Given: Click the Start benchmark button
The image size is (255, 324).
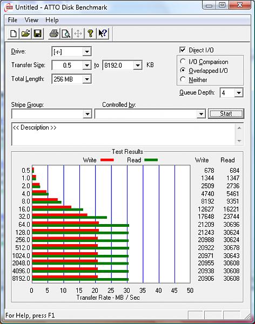Looking at the screenshot, I should coord(226,113).
